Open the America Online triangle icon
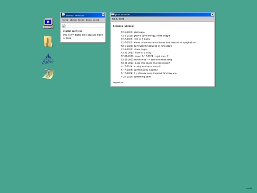Viewport: 257px width, 193px height. pyautogui.click(x=48, y=59)
